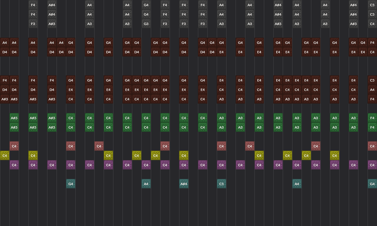This screenshot has height=226, width=377.
Task: Select the leftmost salmon C4 note block
Action: tap(14, 146)
